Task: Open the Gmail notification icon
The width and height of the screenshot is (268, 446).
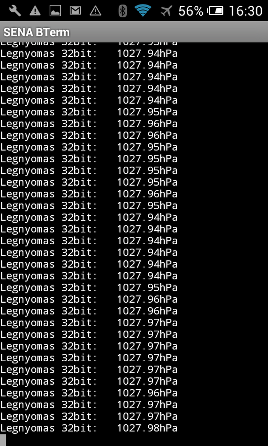Action: [x=75, y=11]
